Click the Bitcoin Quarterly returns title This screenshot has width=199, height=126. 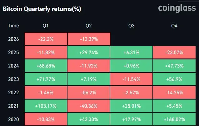coord(42,9)
